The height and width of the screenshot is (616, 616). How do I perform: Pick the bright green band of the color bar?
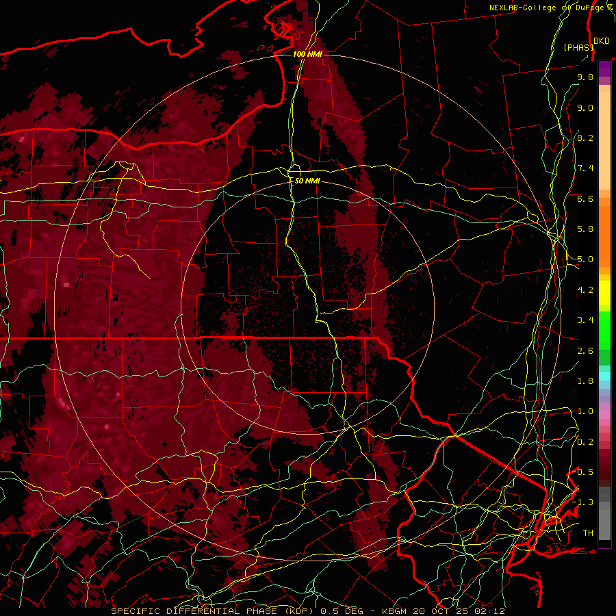604,332
